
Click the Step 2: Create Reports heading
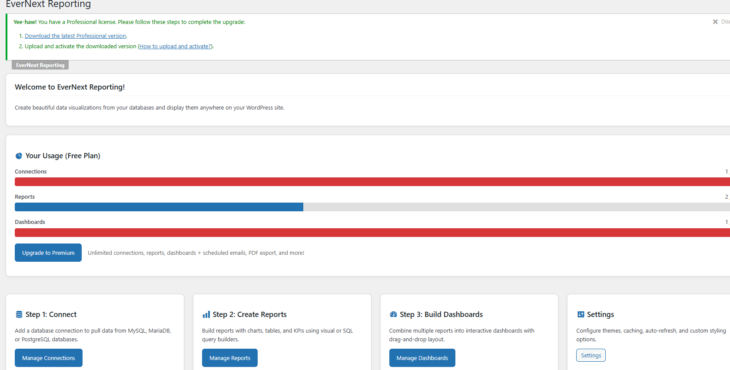(x=250, y=314)
